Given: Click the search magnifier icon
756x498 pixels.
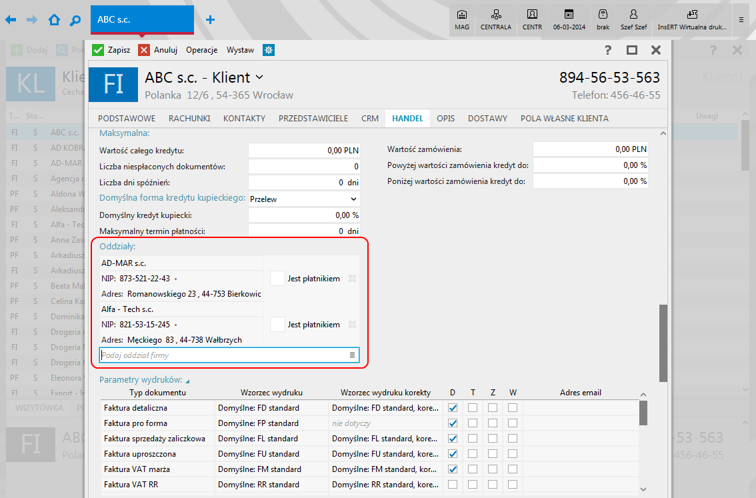Looking at the screenshot, I should point(75,20).
